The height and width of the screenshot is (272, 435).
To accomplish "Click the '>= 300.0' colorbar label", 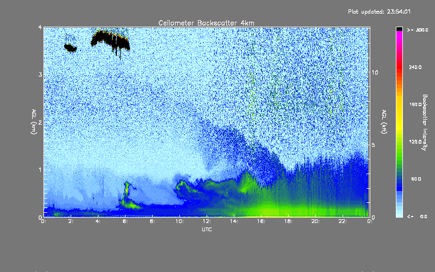I will [x=418, y=30].
